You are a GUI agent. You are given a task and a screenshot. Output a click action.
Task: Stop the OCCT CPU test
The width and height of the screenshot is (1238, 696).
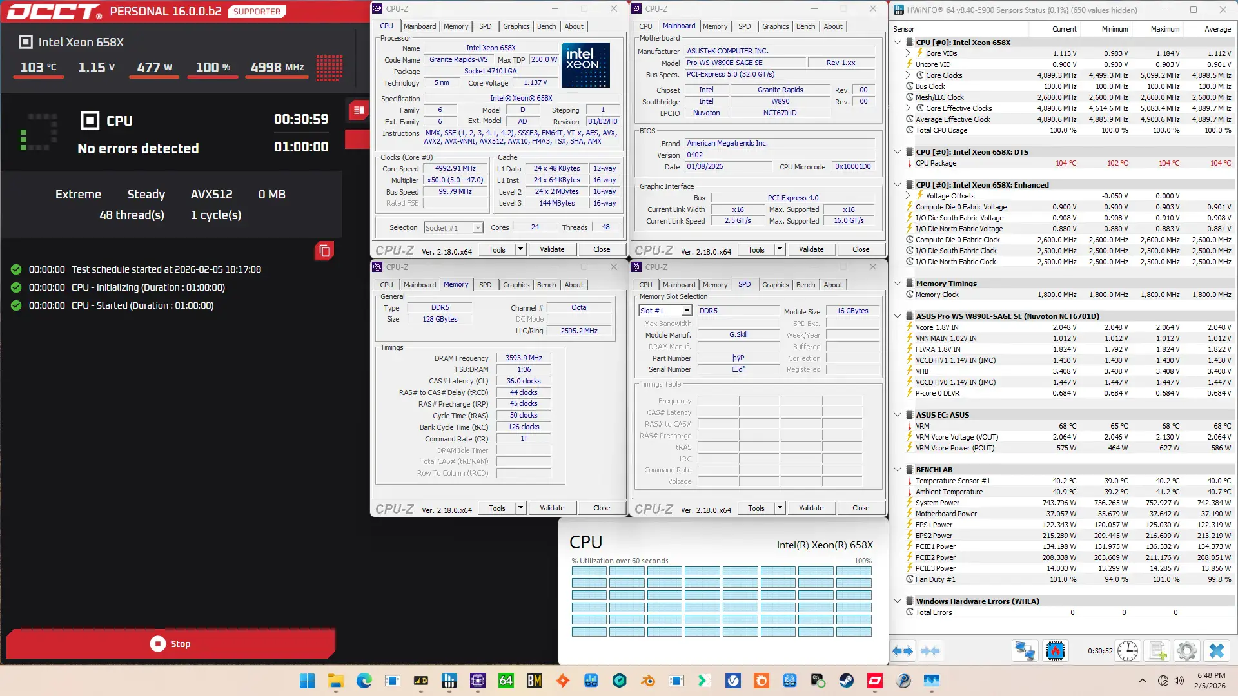tap(170, 644)
